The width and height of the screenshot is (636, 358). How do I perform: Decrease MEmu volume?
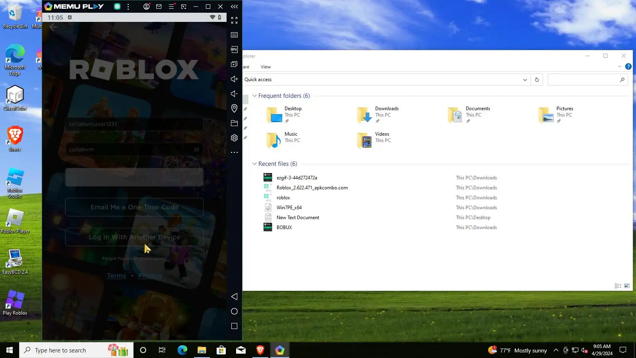[235, 93]
